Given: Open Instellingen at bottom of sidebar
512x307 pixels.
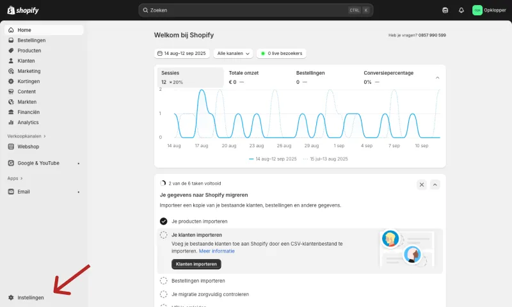Looking at the screenshot, I should pyautogui.click(x=44, y=297).
